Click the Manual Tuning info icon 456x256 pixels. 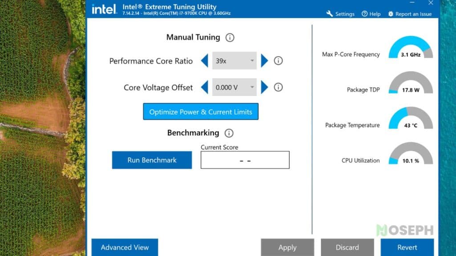230,37
